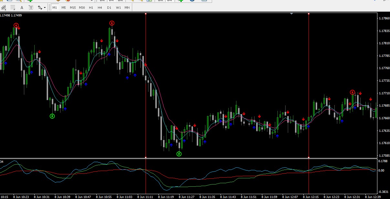The width and height of the screenshot is (390, 199).
Task: Switch chart to M30 timeframe
Action: 82,7
